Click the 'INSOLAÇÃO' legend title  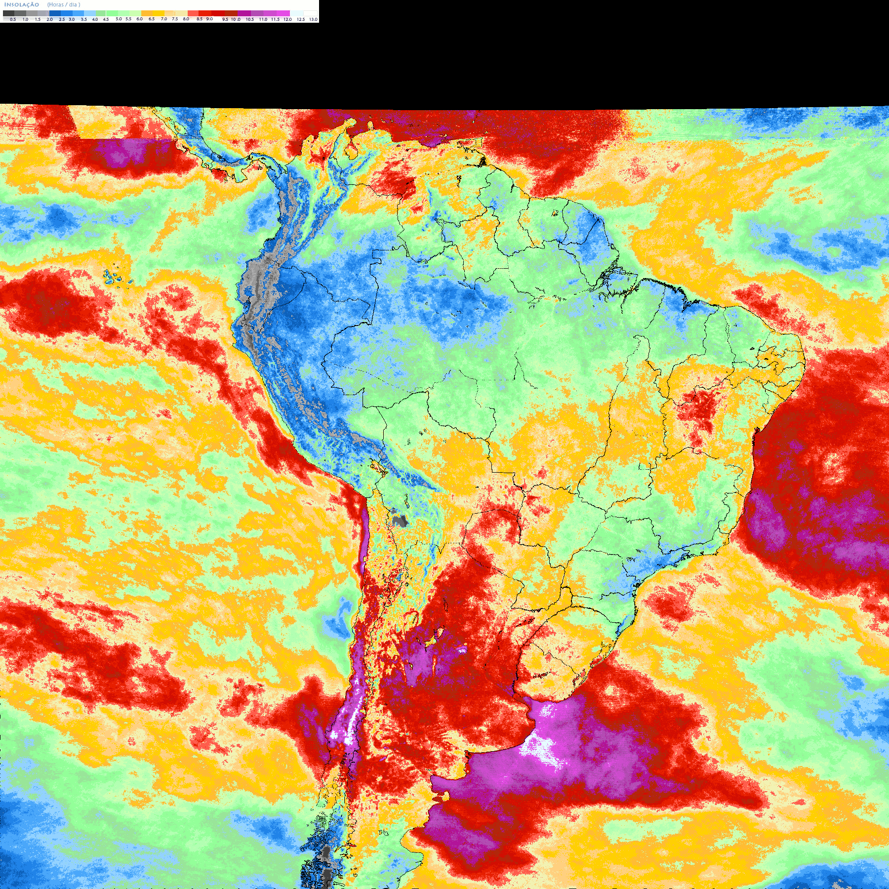tap(22, 4)
